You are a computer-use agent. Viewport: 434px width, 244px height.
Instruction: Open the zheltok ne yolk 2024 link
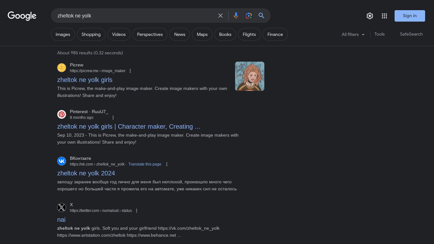86,173
